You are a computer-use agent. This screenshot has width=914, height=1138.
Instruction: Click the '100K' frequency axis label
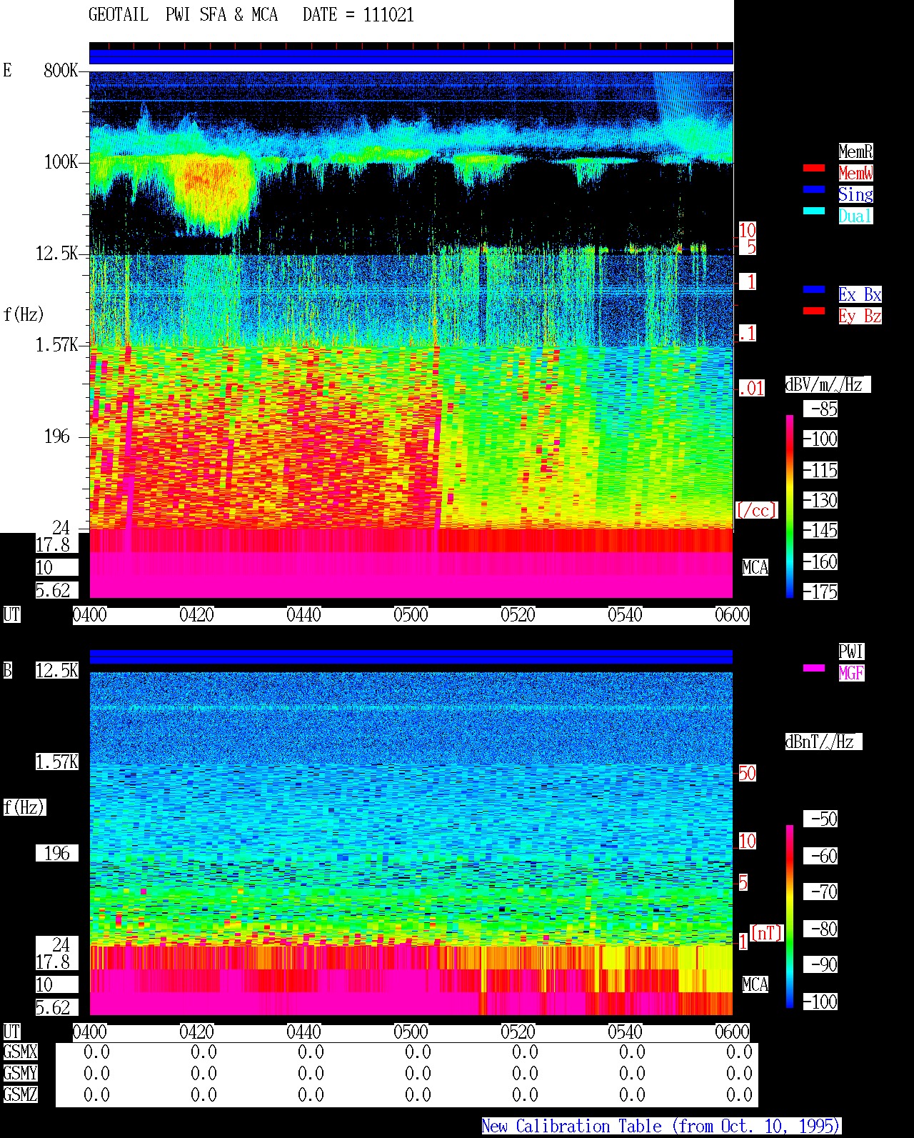coord(61,161)
